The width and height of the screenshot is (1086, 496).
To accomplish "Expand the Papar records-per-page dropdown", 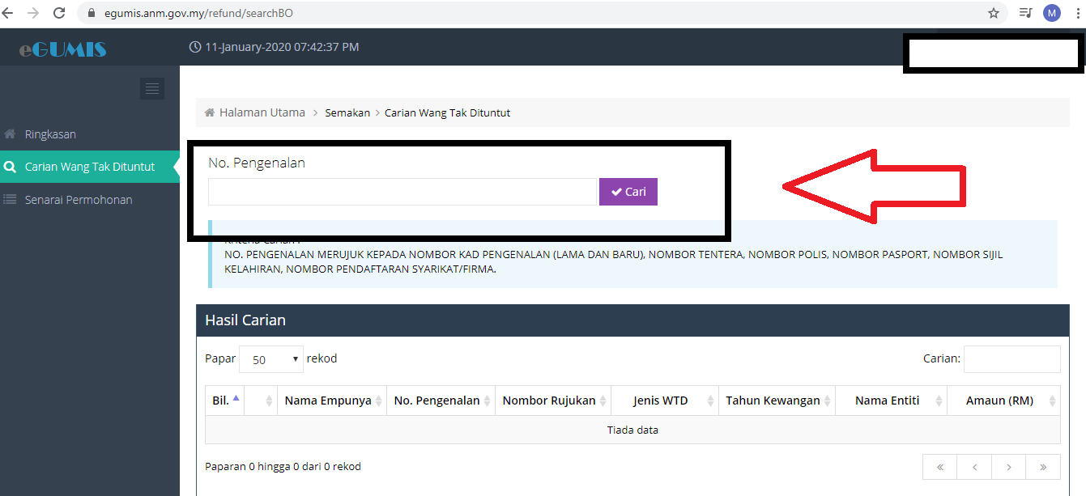I will (x=271, y=359).
